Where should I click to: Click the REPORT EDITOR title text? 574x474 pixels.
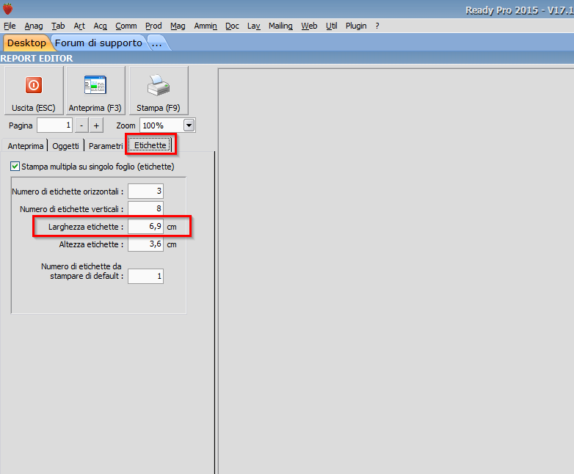click(x=37, y=58)
